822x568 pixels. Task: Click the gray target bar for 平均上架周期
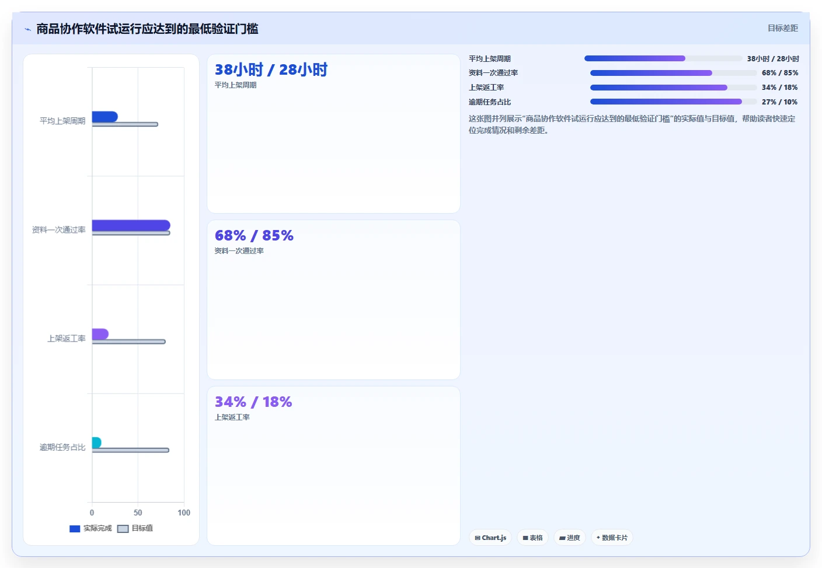[125, 124]
